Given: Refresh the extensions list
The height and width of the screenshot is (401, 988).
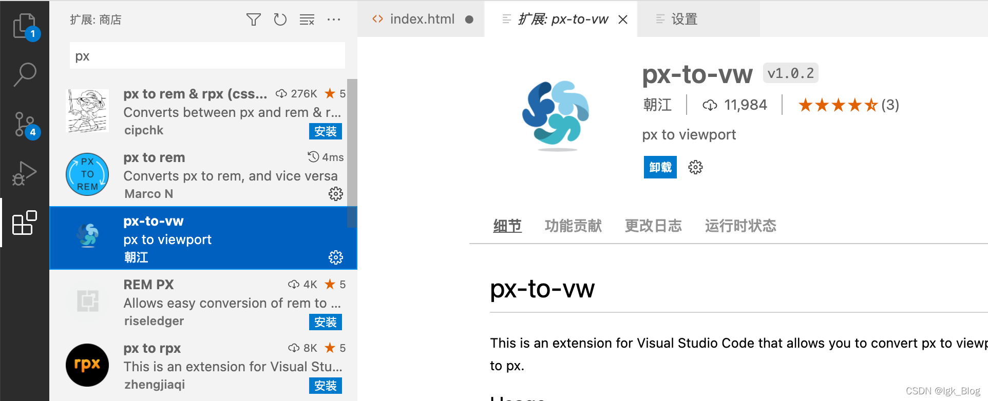Looking at the screenshot, I should pyautogui.click(x=280, y=19).
